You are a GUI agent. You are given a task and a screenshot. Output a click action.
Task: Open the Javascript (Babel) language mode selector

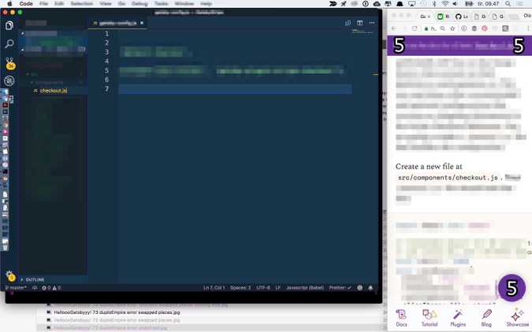tap(303, 288)
